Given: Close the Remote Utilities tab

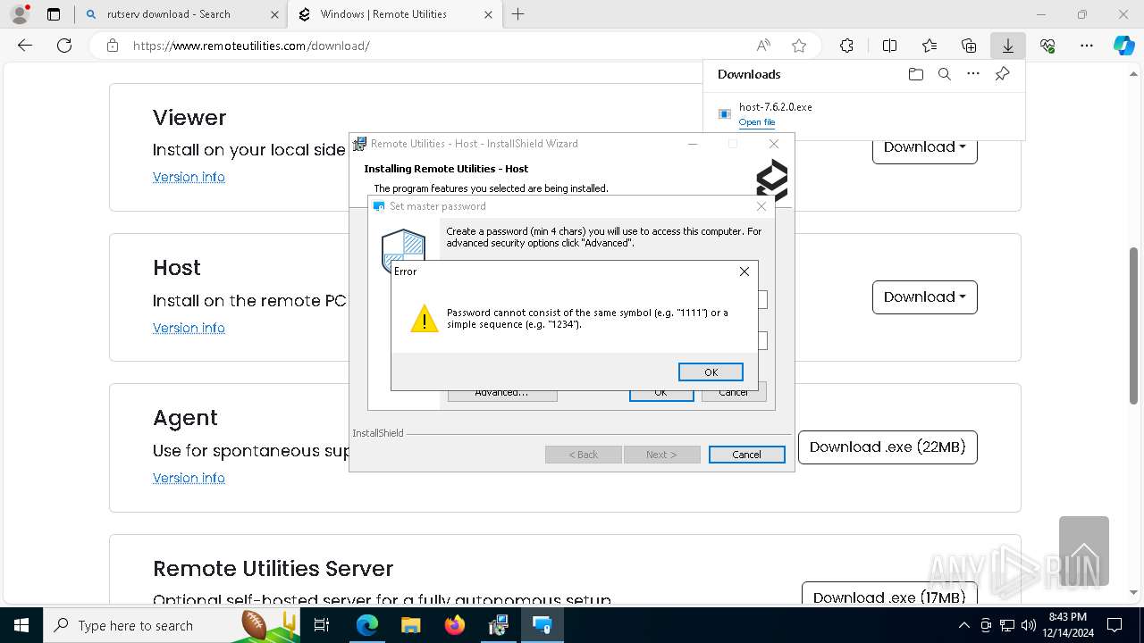Looking at the screenshot, I should click(487, 14).
